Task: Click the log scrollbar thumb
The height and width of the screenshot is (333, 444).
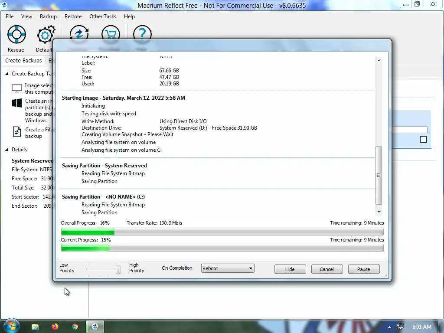Action: pyautogui.click(x=379, y=175)
